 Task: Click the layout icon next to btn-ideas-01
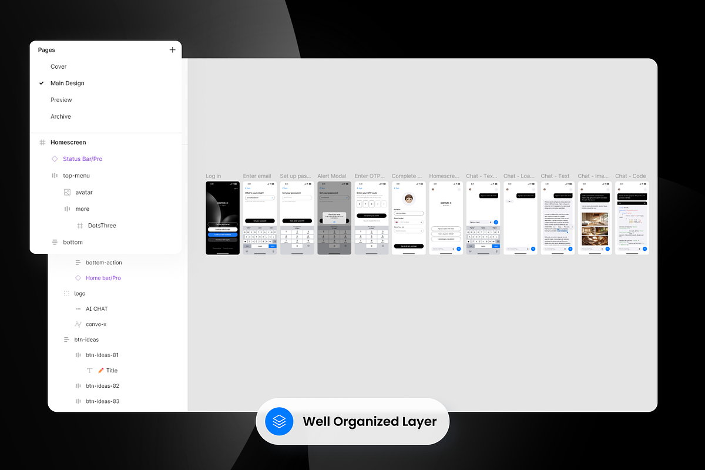tap(78, 355)
